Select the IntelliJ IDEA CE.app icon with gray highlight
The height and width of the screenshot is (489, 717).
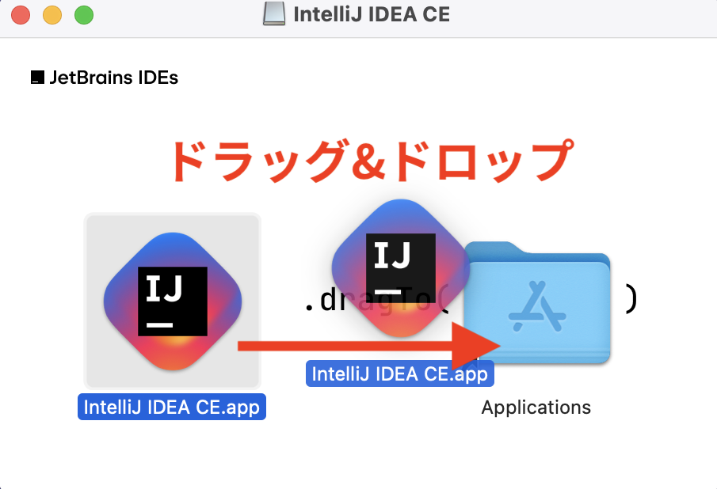click(x=173, y=301)
